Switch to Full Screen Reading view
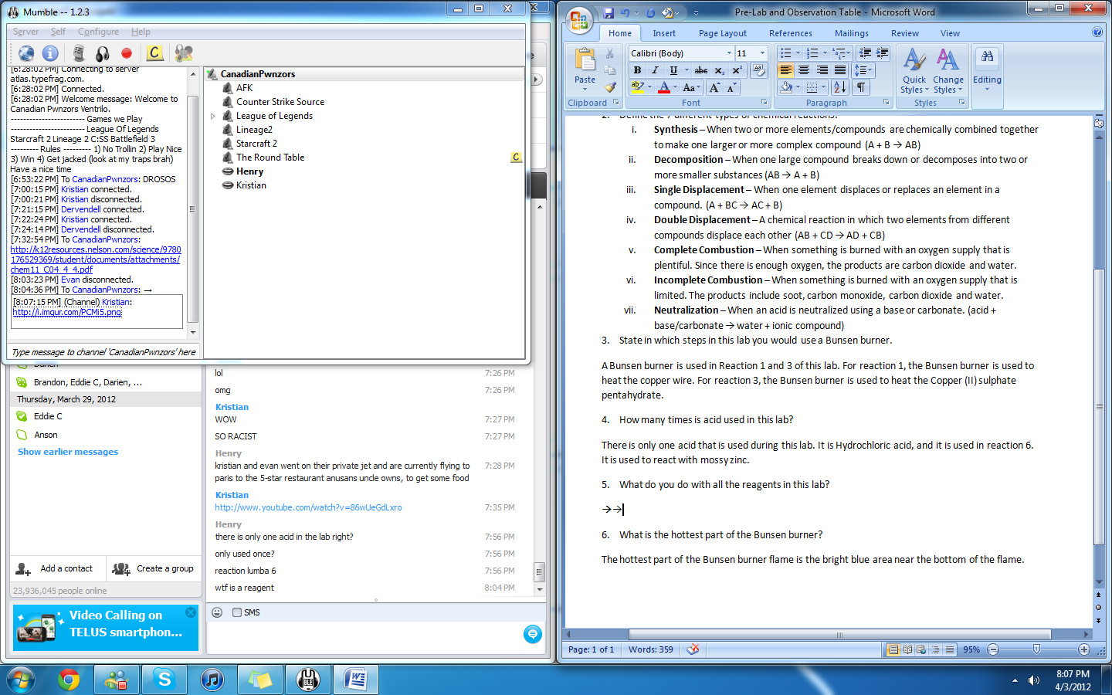 pos(908,649)
